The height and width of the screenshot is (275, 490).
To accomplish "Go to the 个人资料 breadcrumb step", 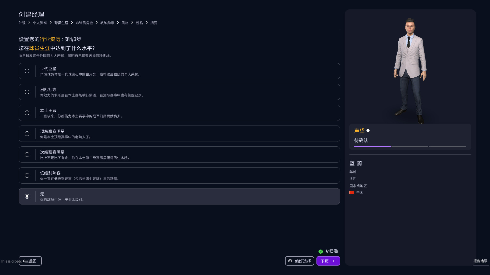I will (40, 23).
